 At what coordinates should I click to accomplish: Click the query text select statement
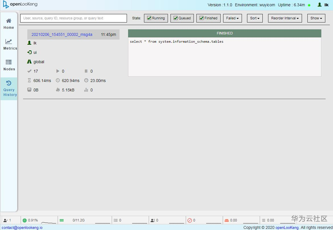(x=176, y=42)
